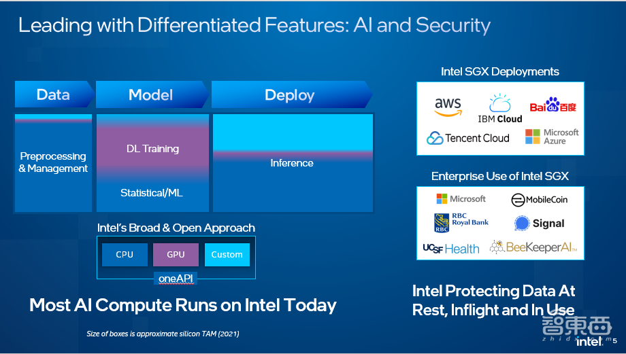Select the BeeKeeperAI logo
The height and width of the screenshot is (354, 626).
pyautogui.click(x=533, y=247)
